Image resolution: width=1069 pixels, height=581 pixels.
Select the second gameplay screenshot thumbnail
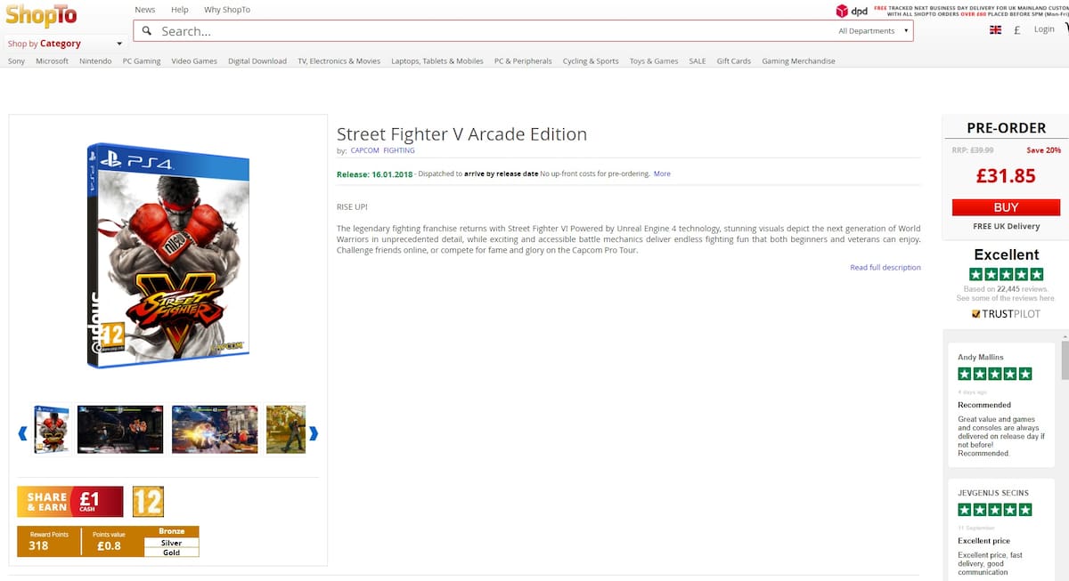click(x=120, y=430)
